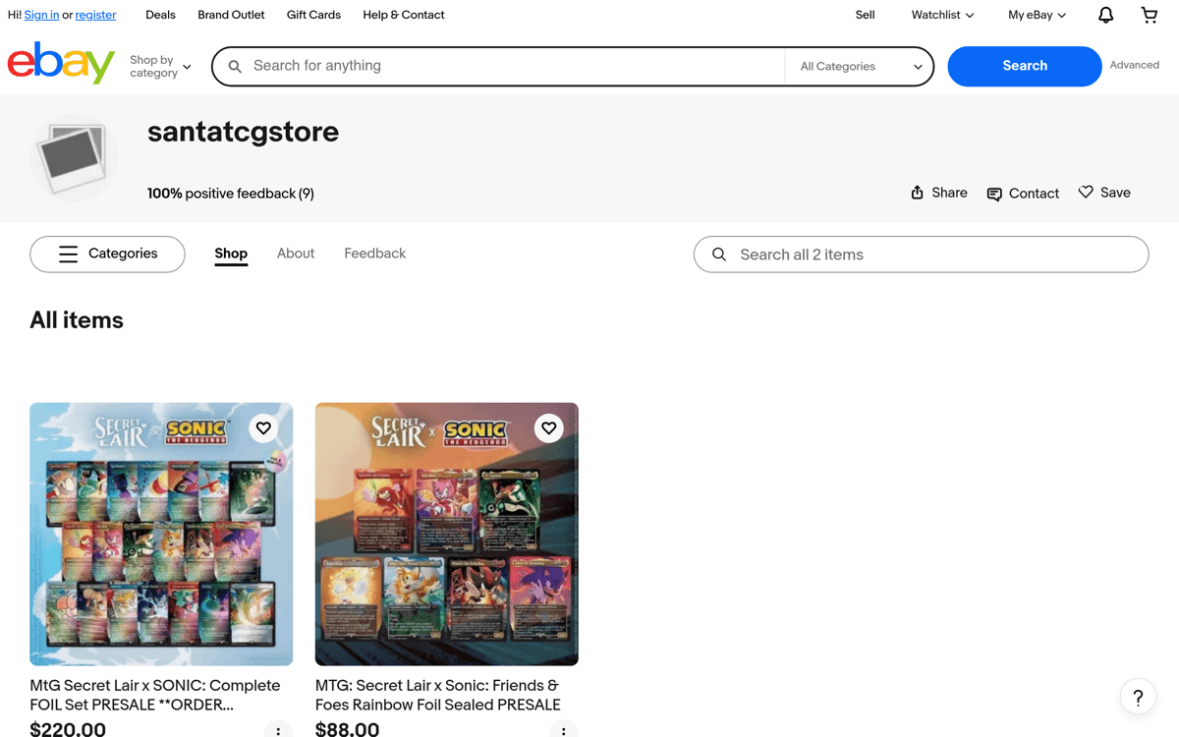This screenshot has width=1179, height=737.
Task: Contact the seller santatcgstore
Action: point(1023,194)
